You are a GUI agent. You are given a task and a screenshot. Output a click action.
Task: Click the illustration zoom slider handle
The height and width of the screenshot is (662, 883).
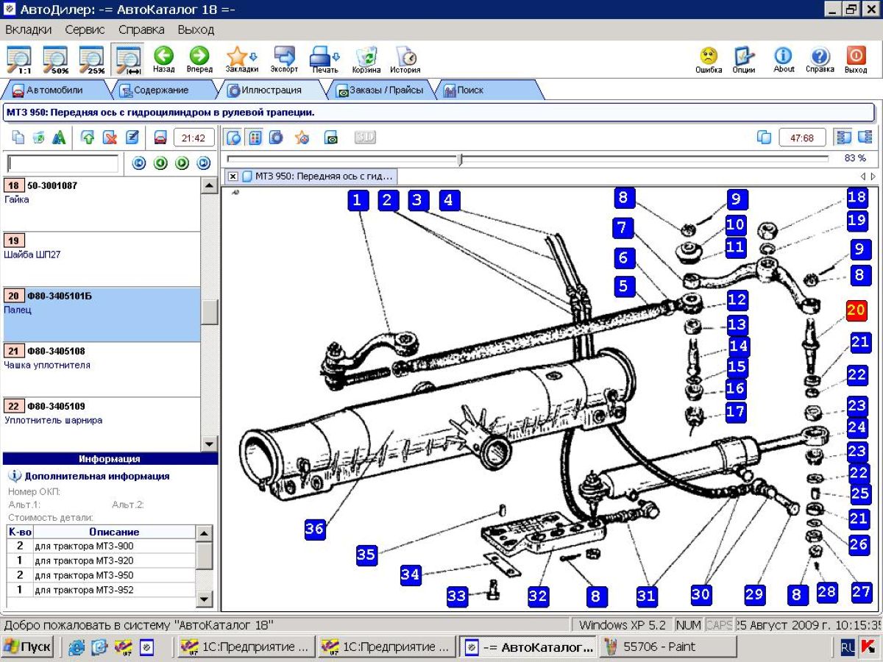461,159
